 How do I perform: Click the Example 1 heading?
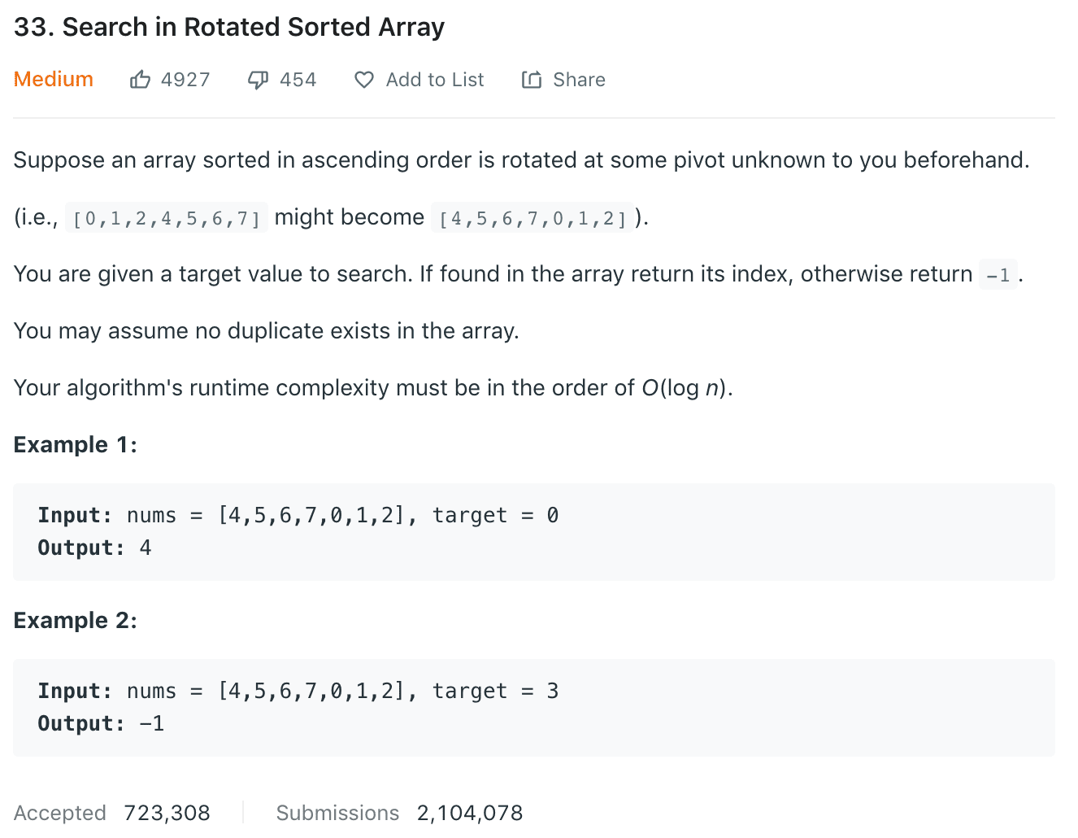click(76, 445)
